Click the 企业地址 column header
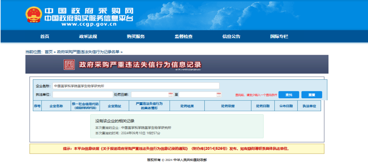368x168 pixels. (114, 106)
